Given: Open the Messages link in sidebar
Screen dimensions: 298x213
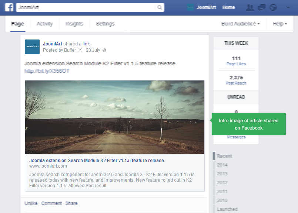Looking at the screenshot, I should pos(236,137).
